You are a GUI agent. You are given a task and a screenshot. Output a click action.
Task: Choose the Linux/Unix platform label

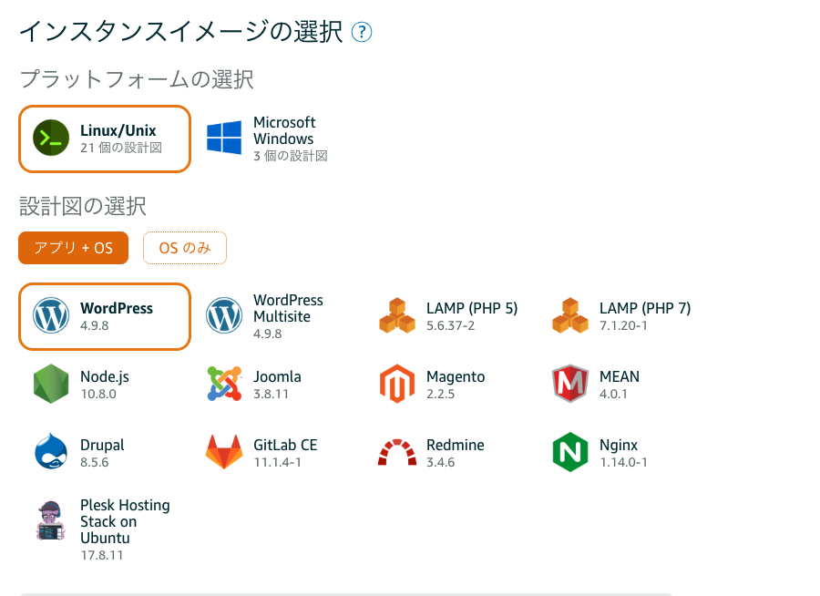(x=118, y=130)
